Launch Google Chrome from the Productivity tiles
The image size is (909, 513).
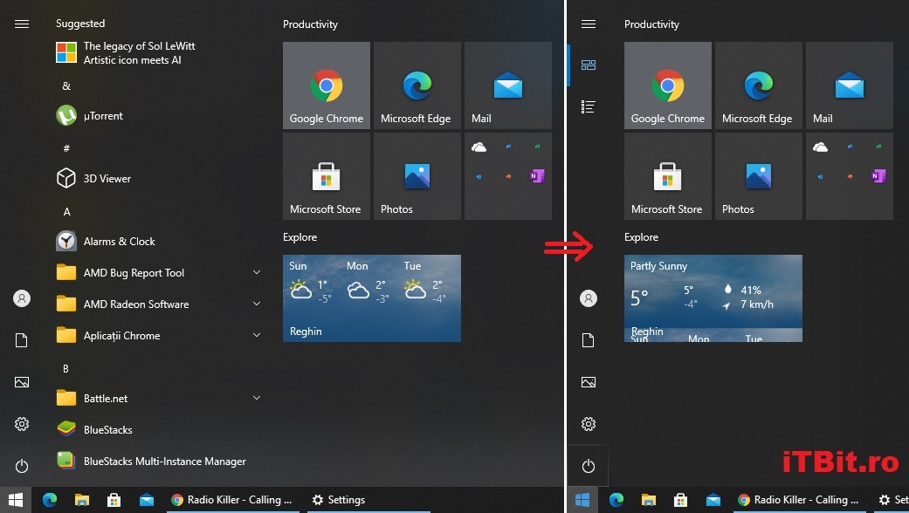326,85
